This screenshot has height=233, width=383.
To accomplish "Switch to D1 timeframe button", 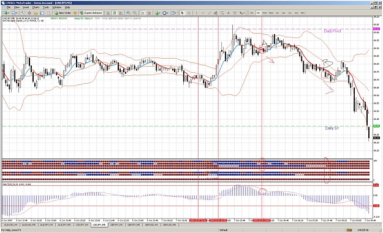I will point(290,13).
